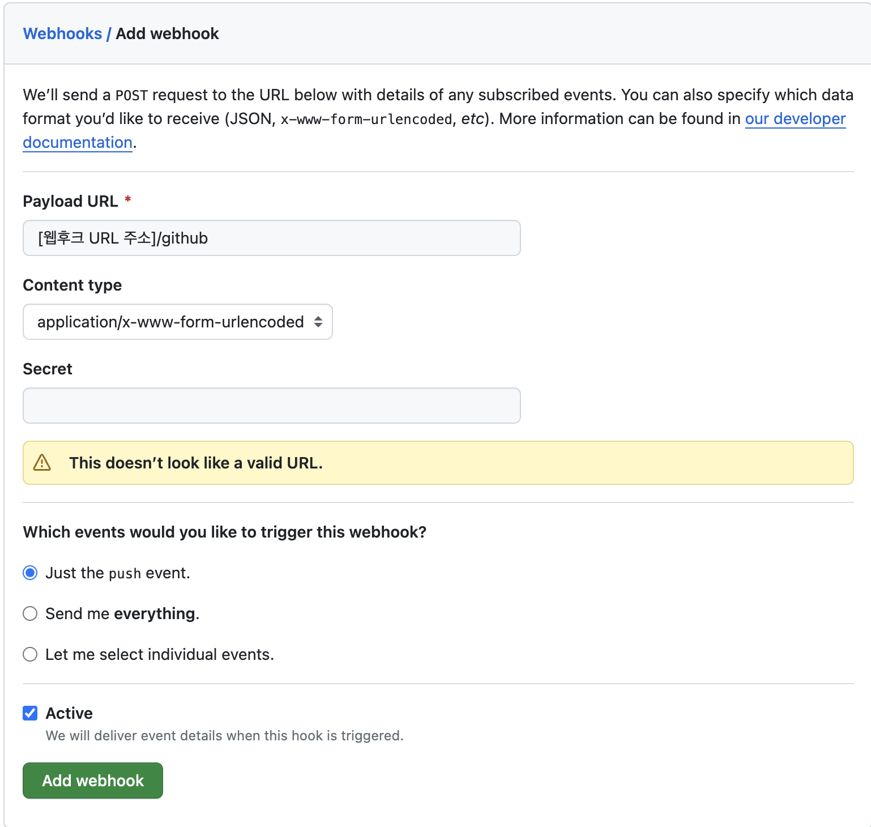871x827 pixels.
Task: Uncheck the Active checkbox
Action: tap(30, 713)
